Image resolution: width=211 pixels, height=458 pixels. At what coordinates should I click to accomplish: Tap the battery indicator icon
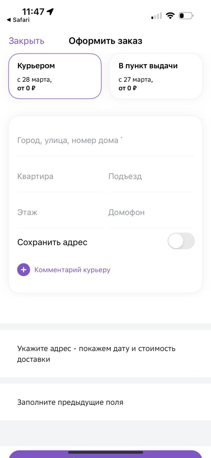(186, 16)
